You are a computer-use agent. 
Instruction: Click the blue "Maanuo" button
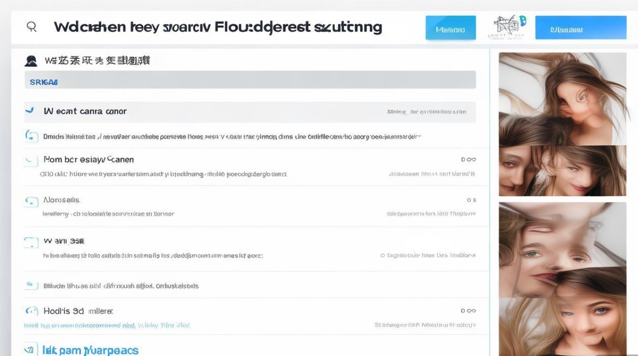450,28
